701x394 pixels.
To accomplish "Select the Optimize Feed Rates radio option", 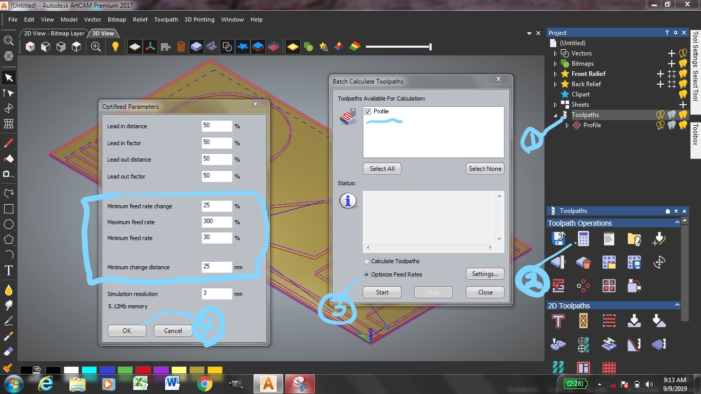I will (366, 274).
